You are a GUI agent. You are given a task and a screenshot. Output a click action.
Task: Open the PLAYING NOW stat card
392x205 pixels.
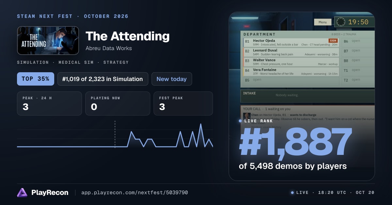[118, 103]
